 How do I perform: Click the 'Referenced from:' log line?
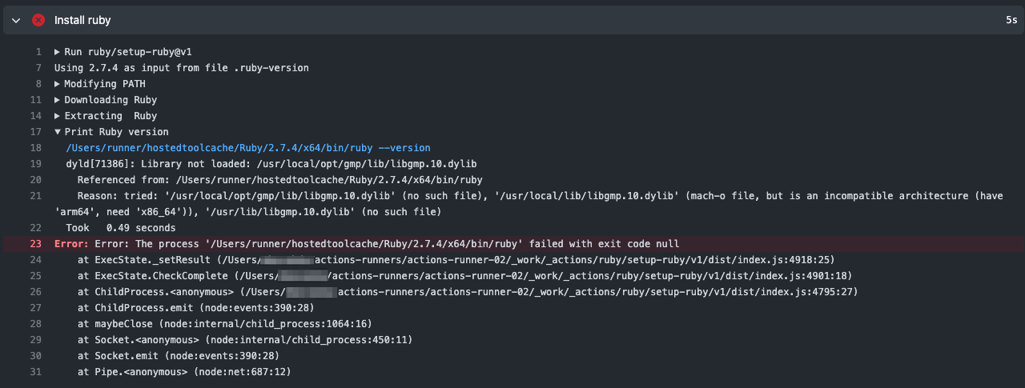pos(280,180)
